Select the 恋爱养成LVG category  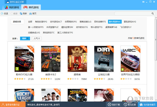pyautogui.click(x=34, y=33)
